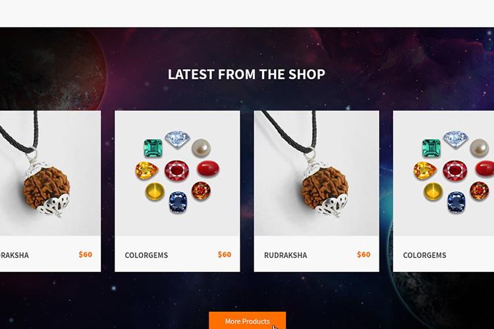Click the $60 price on centered Rudraksha card

[x=364, y=255]
